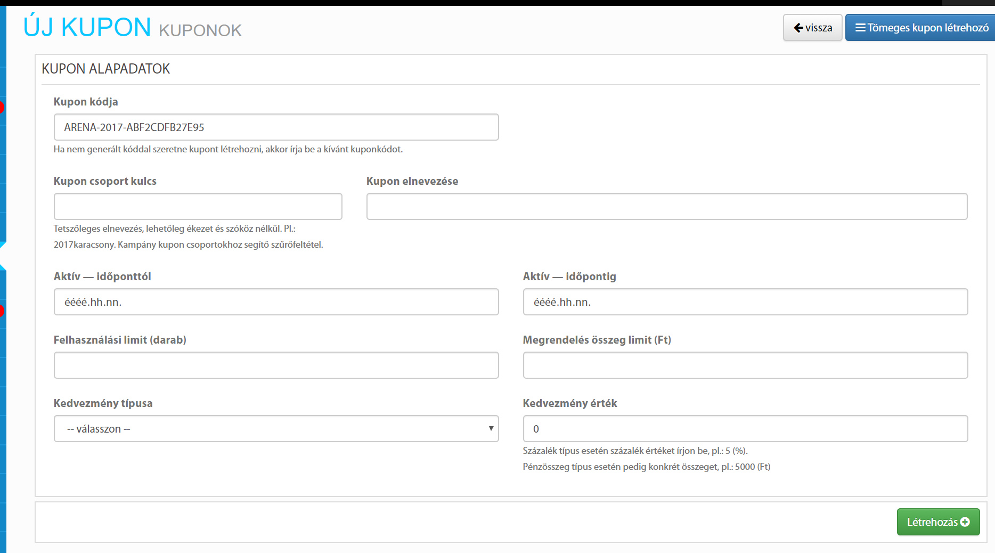
Task: Click the menu lines icon in Tömeges kupon button
Action: tap(860, 28)
